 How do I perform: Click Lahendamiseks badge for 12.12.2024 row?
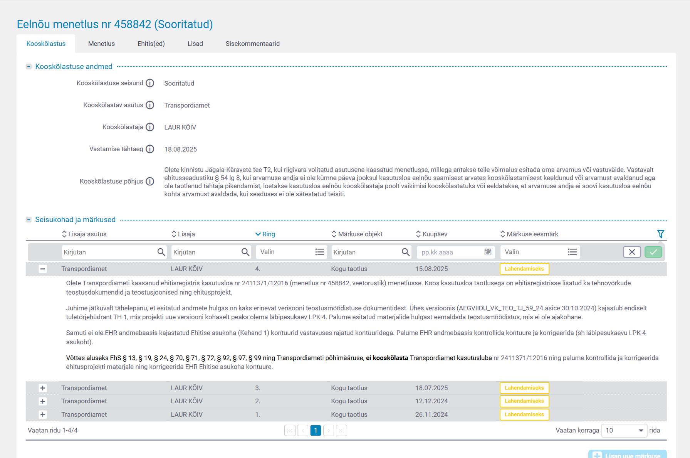pyautogui.click(x=524, y=401)
